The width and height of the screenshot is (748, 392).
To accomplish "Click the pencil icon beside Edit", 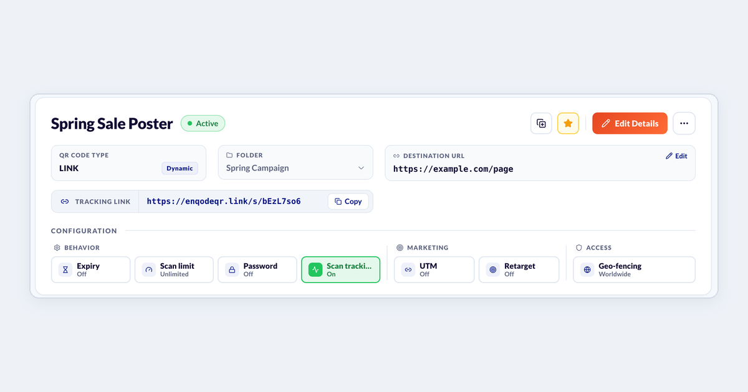I will tap(669, 156).
